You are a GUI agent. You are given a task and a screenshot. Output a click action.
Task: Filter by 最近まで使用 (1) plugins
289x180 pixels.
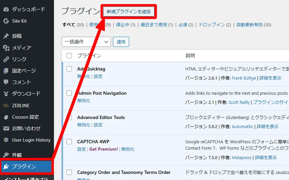pyautogui.click(x=157, y=25)
